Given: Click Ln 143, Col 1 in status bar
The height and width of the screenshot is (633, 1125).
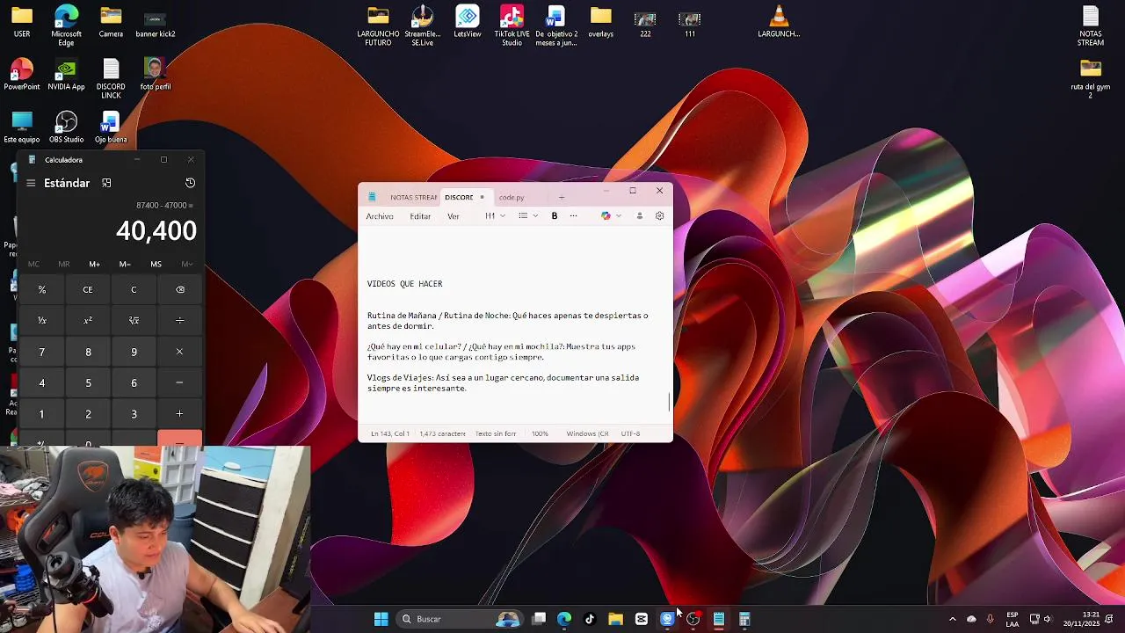Looking at the screenshot, I should pos(390,433).
